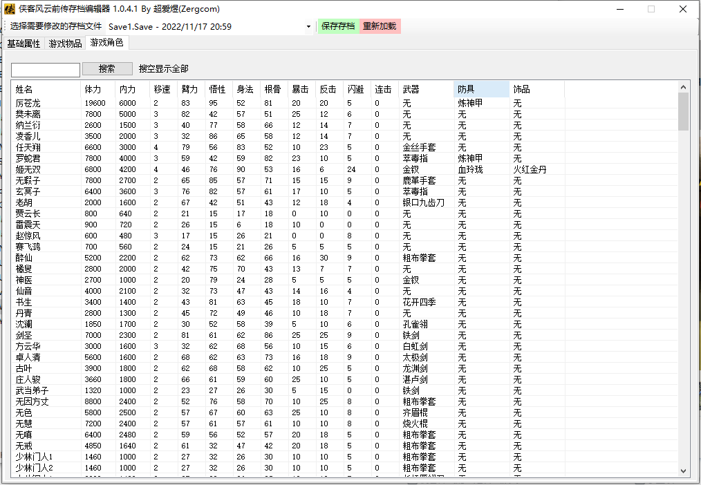Select the 姬无双 character row
The width and height of the screenshot is (701, 485).
pyautogui.click(x=344, y=170)
